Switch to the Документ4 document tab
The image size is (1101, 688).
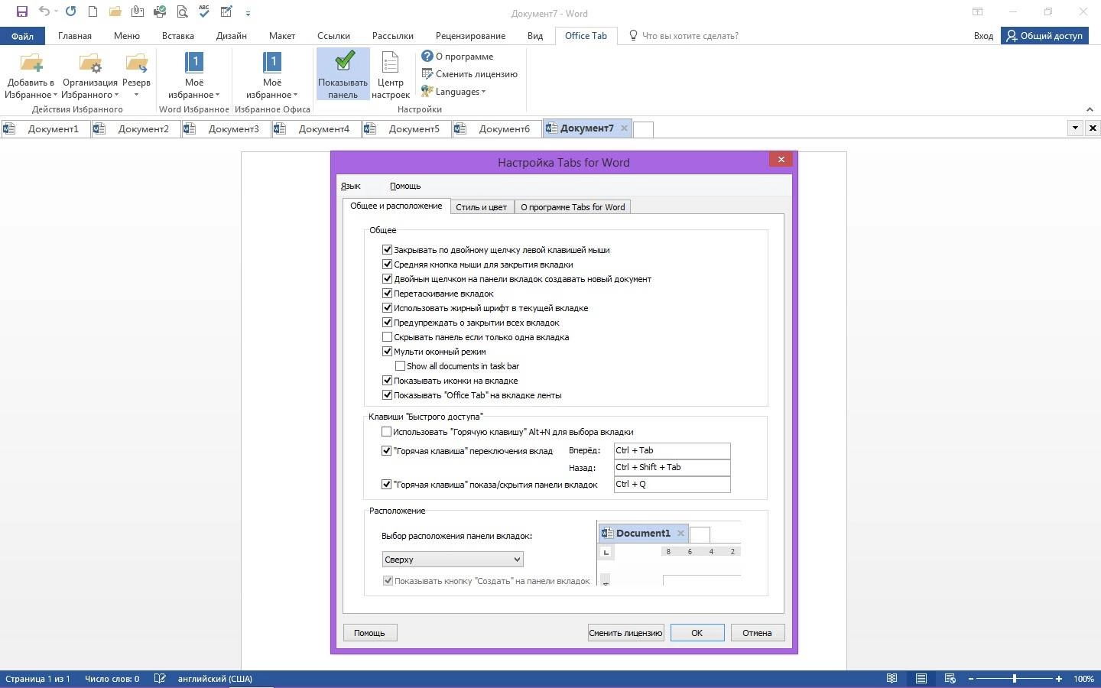[x=316, y=128]
